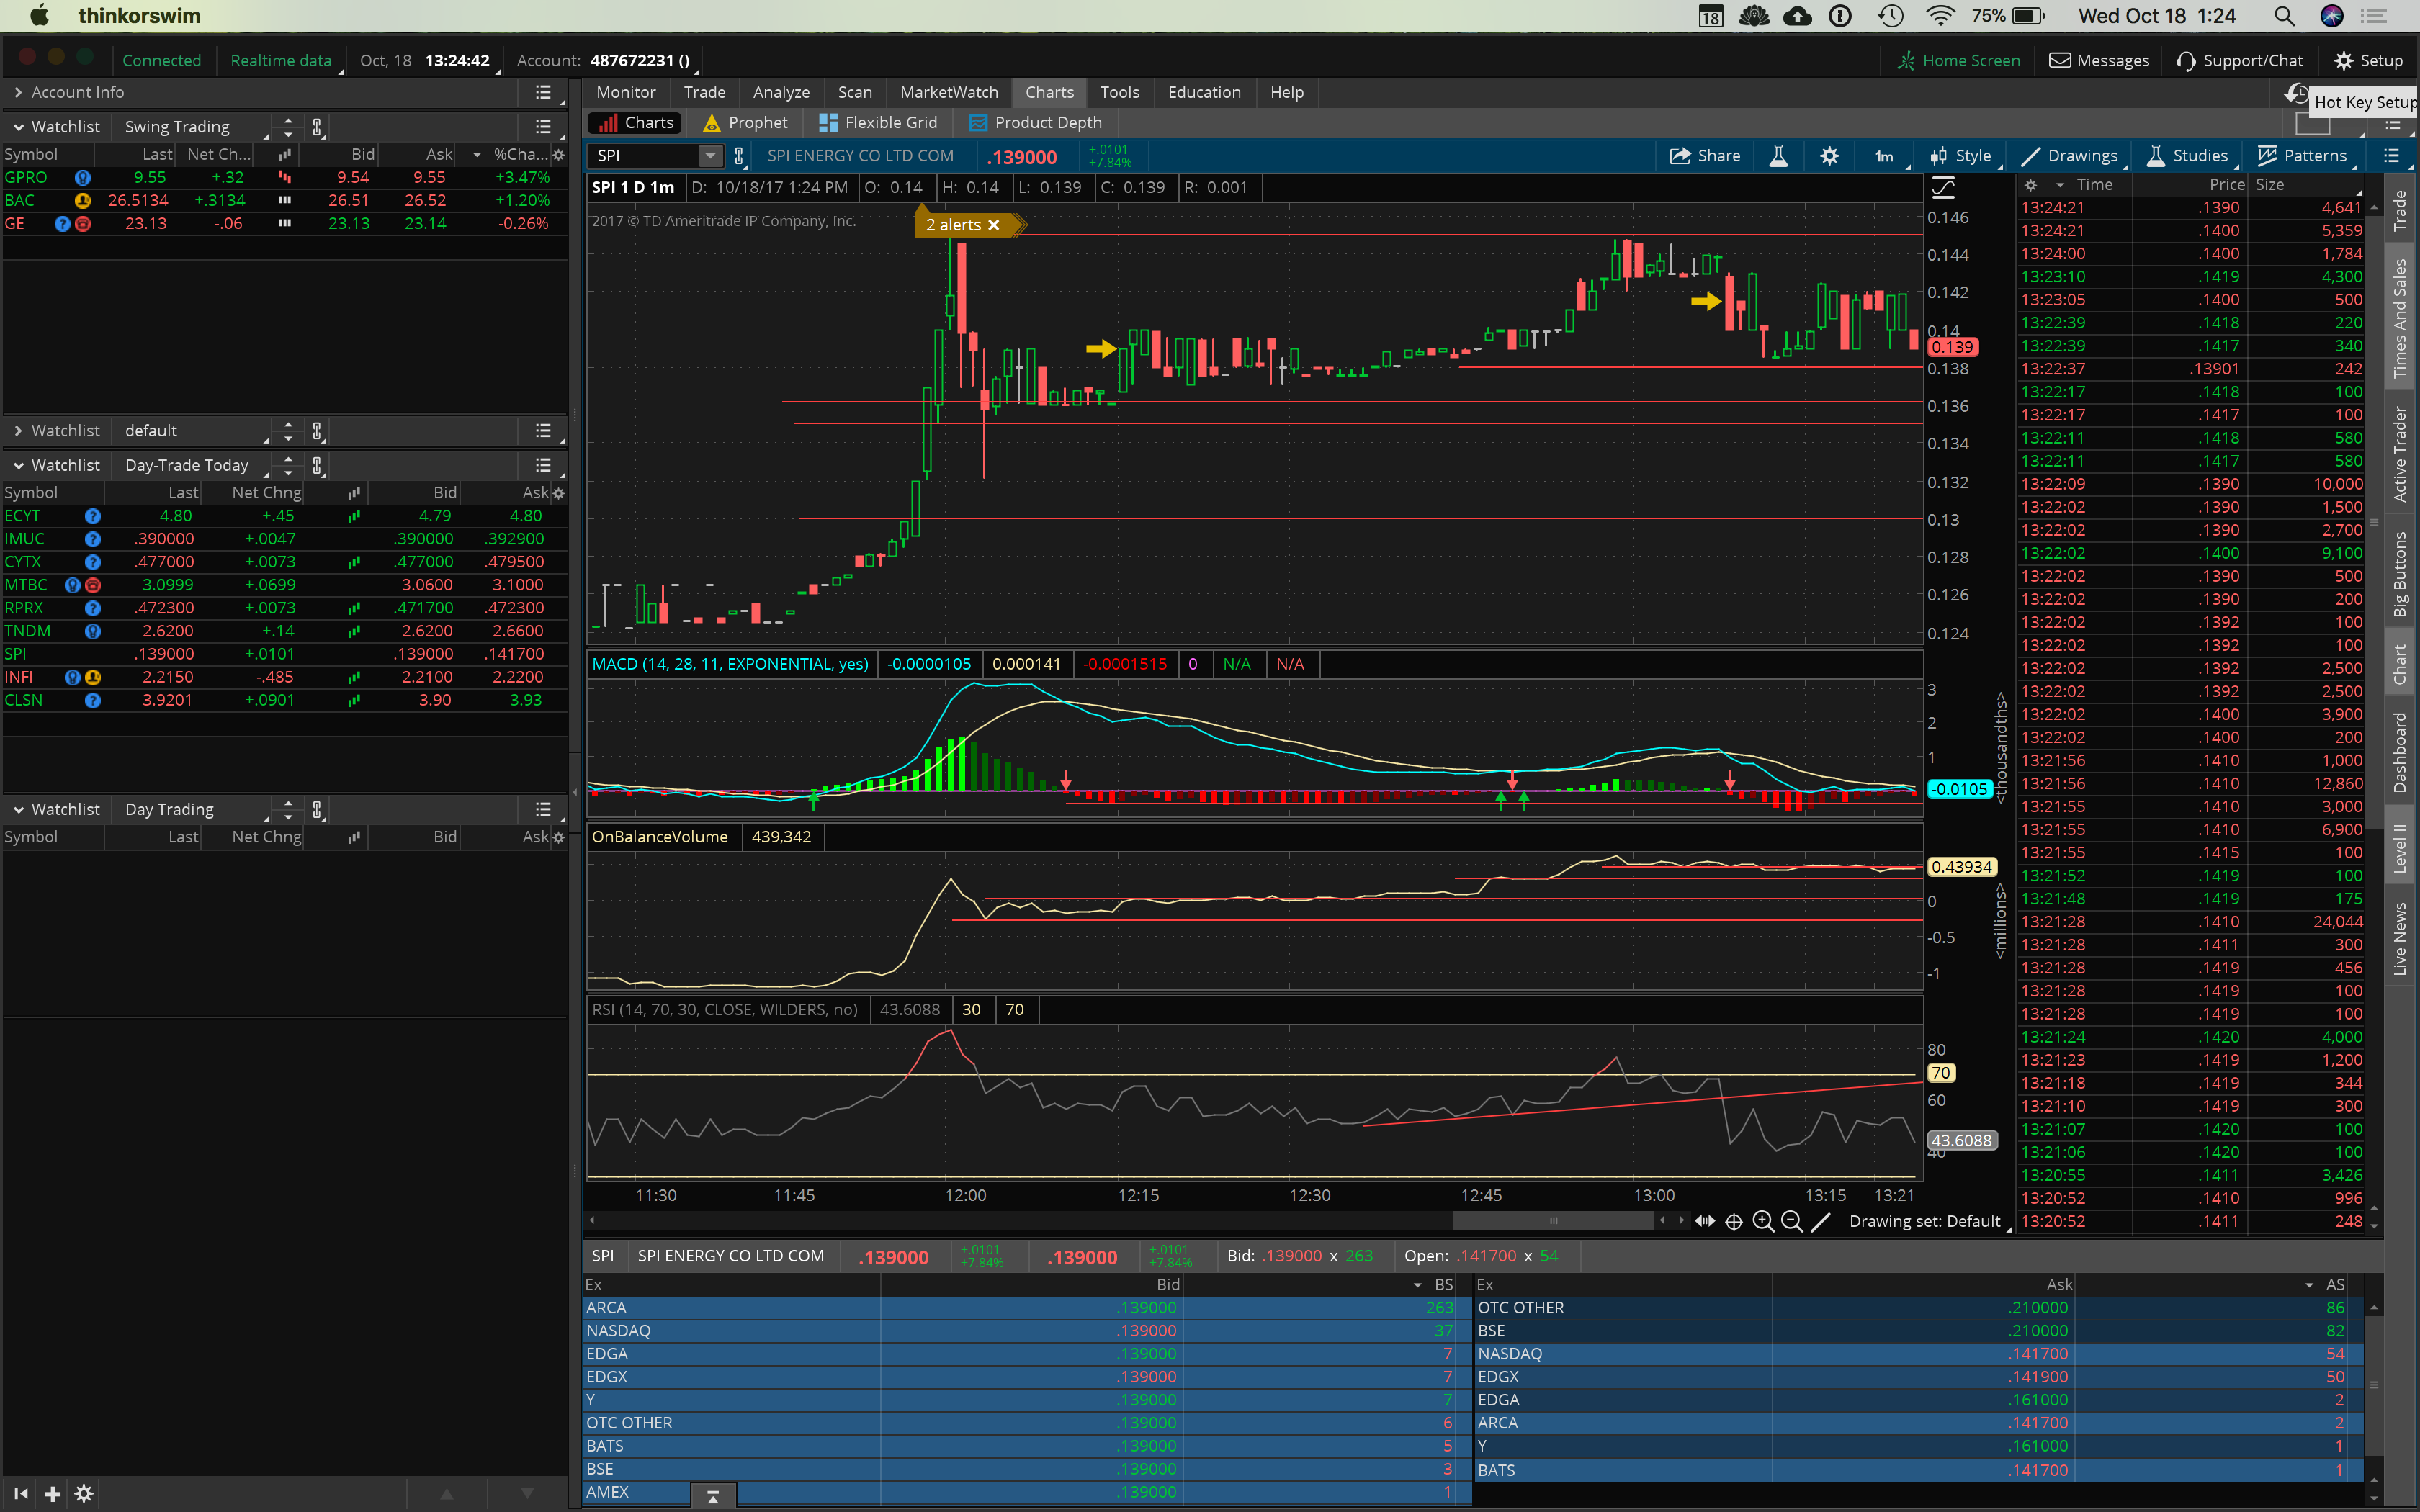Screen dimensions: 2420x1512
Task: Click the Share button
Action: click(1705, 156)
